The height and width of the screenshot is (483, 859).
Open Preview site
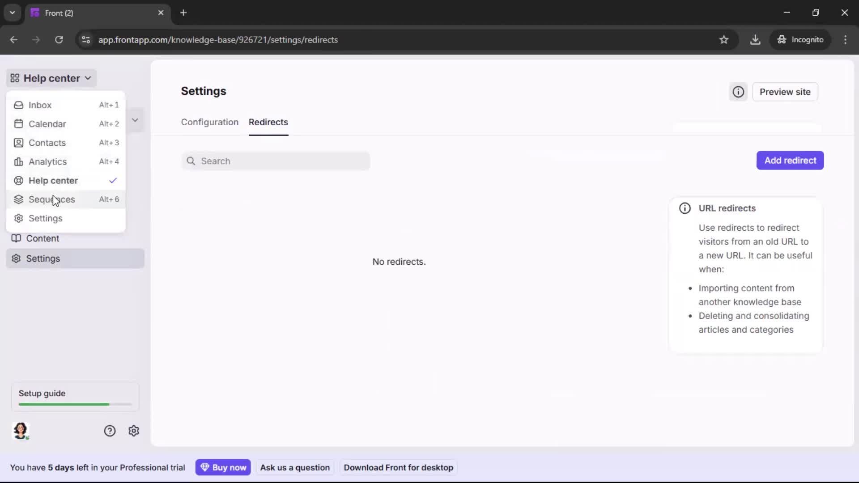[x=786, y=92]
